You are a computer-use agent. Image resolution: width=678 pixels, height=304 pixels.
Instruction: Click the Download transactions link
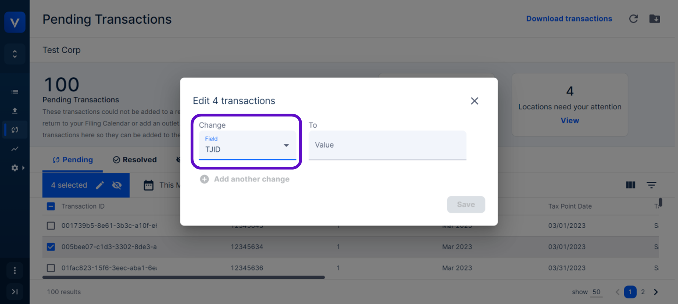coord(569,19)
